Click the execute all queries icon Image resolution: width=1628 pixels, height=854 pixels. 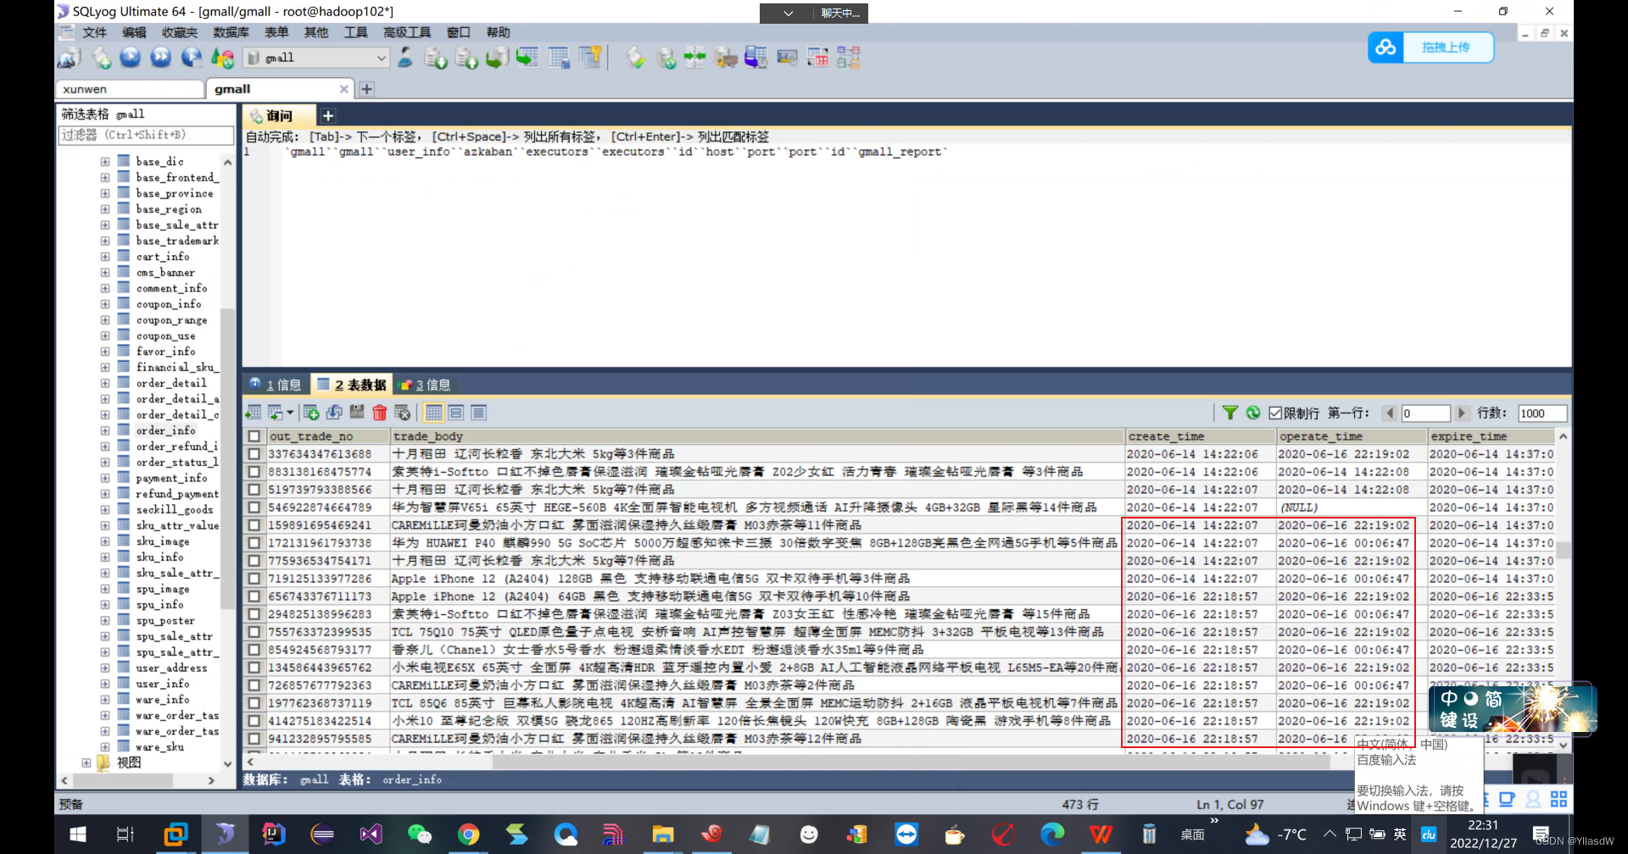point(161,58)
